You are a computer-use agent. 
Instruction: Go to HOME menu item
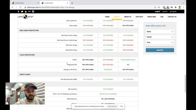tap(107, 17)
